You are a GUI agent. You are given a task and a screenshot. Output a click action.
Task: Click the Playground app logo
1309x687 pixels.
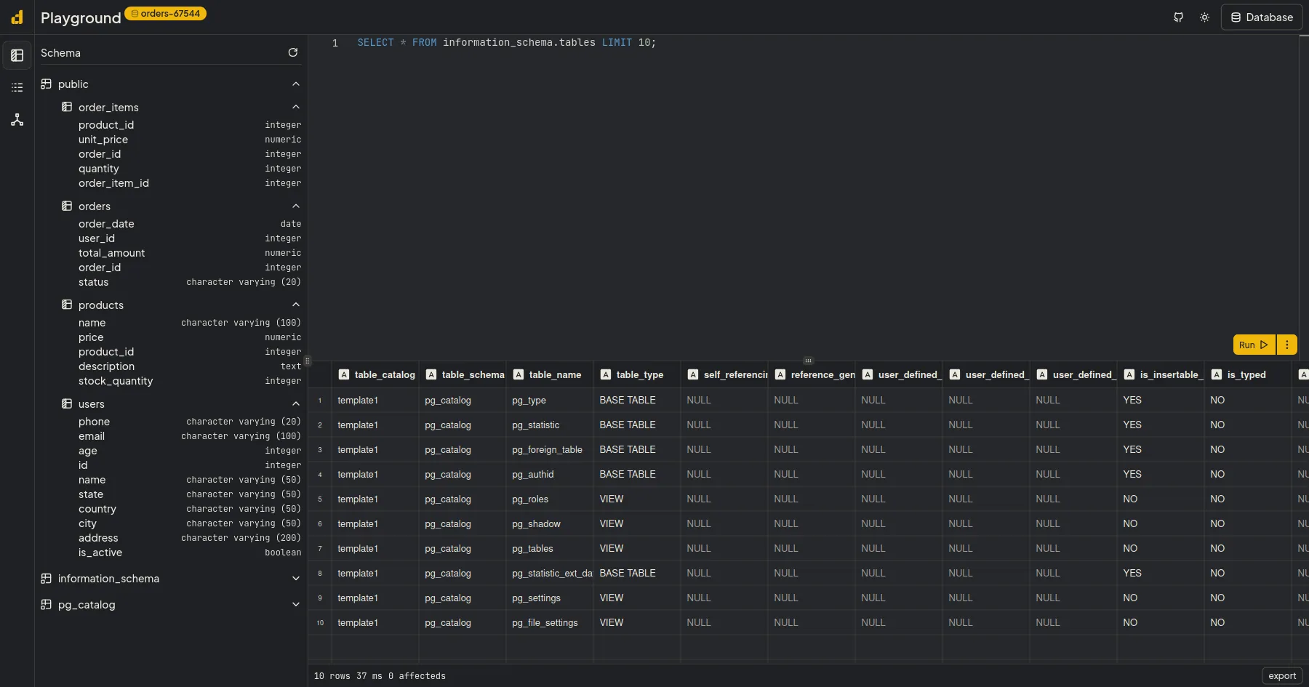pyautogui.click(x=16, y=17)
